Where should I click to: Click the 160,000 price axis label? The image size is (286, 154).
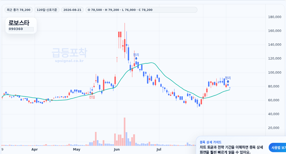point(275,31)
